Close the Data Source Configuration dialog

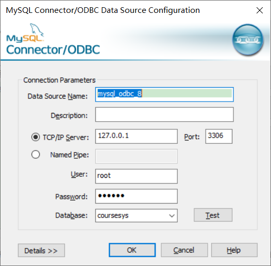260,10
